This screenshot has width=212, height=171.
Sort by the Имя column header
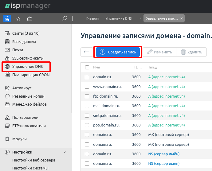click(96, 67)
